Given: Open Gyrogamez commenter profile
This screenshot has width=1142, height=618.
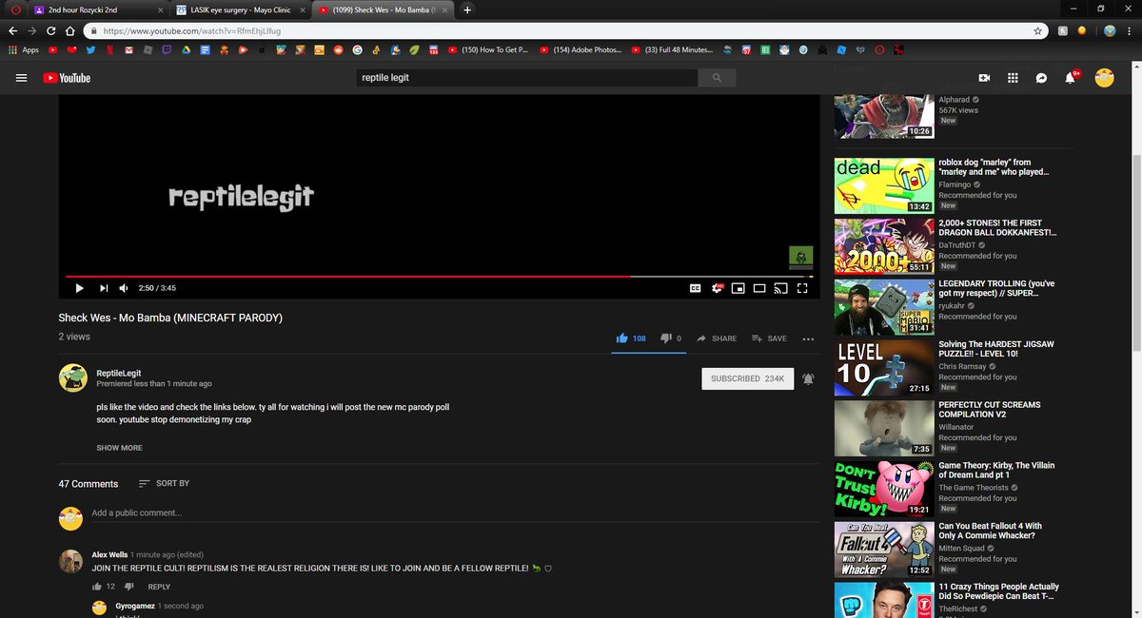Looking at the screenshot, I should [x=133, y=606].
